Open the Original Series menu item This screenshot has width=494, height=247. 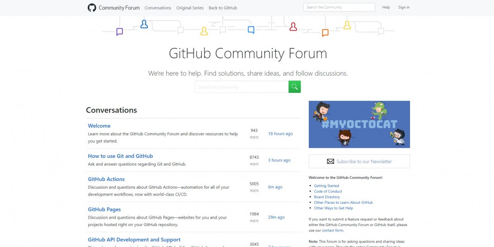(x=190, y=8)
